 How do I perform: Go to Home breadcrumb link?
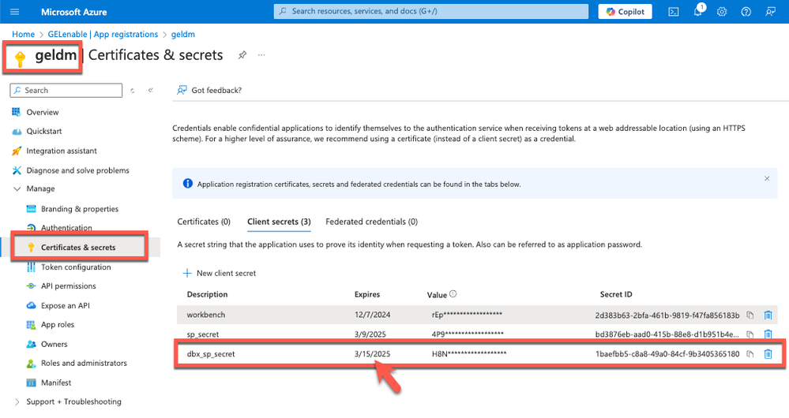click(x=23, y=35)
